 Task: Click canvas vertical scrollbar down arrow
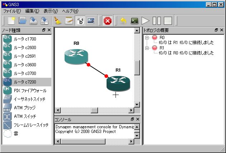(x=137, y=105)
